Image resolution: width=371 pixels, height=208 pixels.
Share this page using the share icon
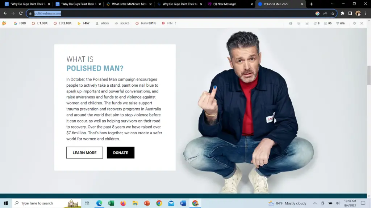click(x=325, y=13)
